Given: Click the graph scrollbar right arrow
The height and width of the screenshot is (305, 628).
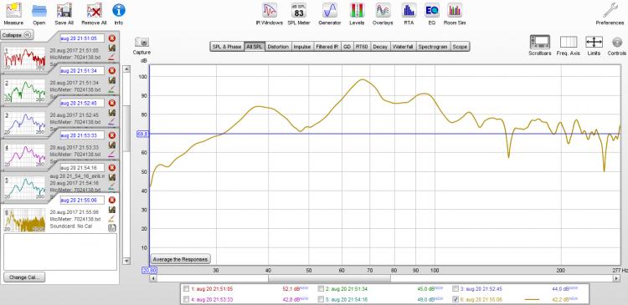Looking at the screenshot, I should pos(617,278).
